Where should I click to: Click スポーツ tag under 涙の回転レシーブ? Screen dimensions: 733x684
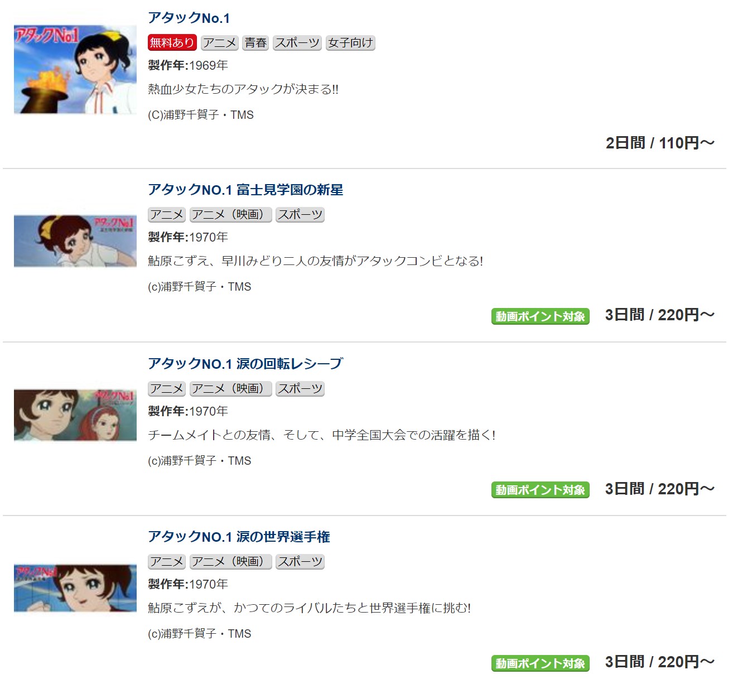[300, 389]
